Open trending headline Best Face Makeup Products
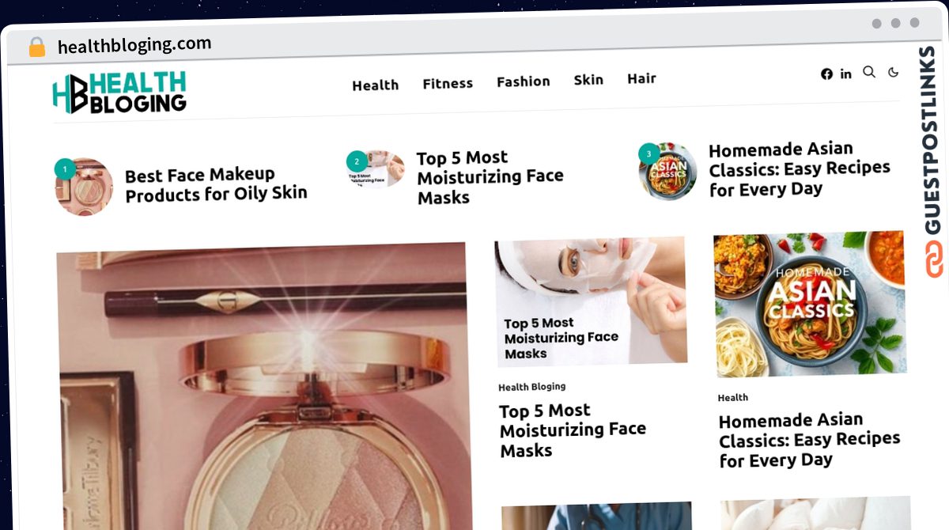This screenshot has width=949, height=530. point(216,184)
